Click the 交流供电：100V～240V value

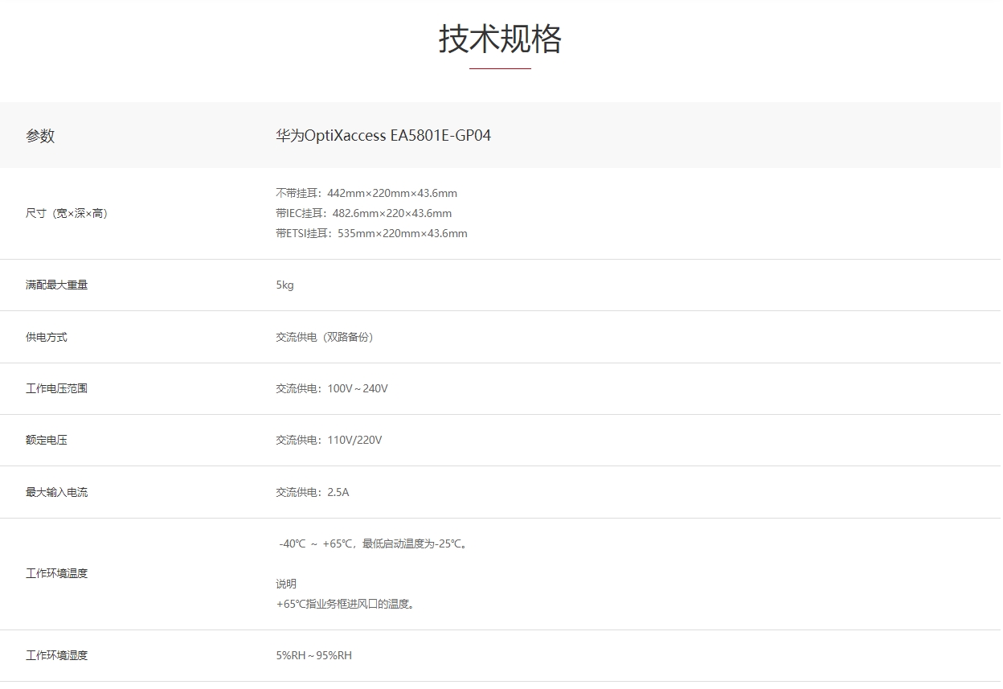tap(332, 388)
